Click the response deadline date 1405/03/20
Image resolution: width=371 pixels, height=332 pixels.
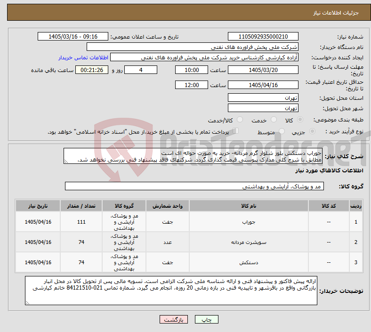pyautogui.click(x=263, y=70)
